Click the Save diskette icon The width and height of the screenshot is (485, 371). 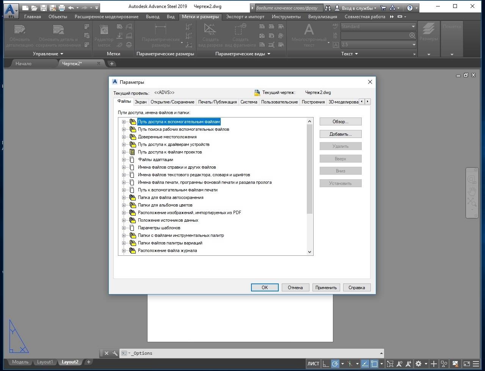pyautogui.click(x=44, y=8)
